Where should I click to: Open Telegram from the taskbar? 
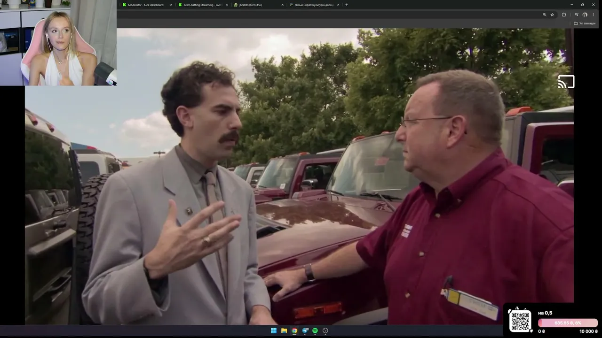click(305, 330)
